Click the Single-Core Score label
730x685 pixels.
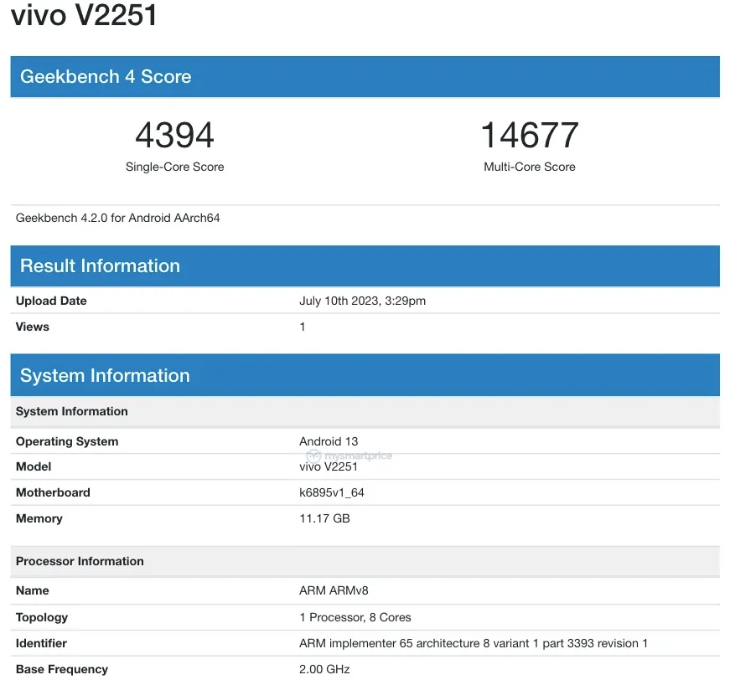[174, 167]
